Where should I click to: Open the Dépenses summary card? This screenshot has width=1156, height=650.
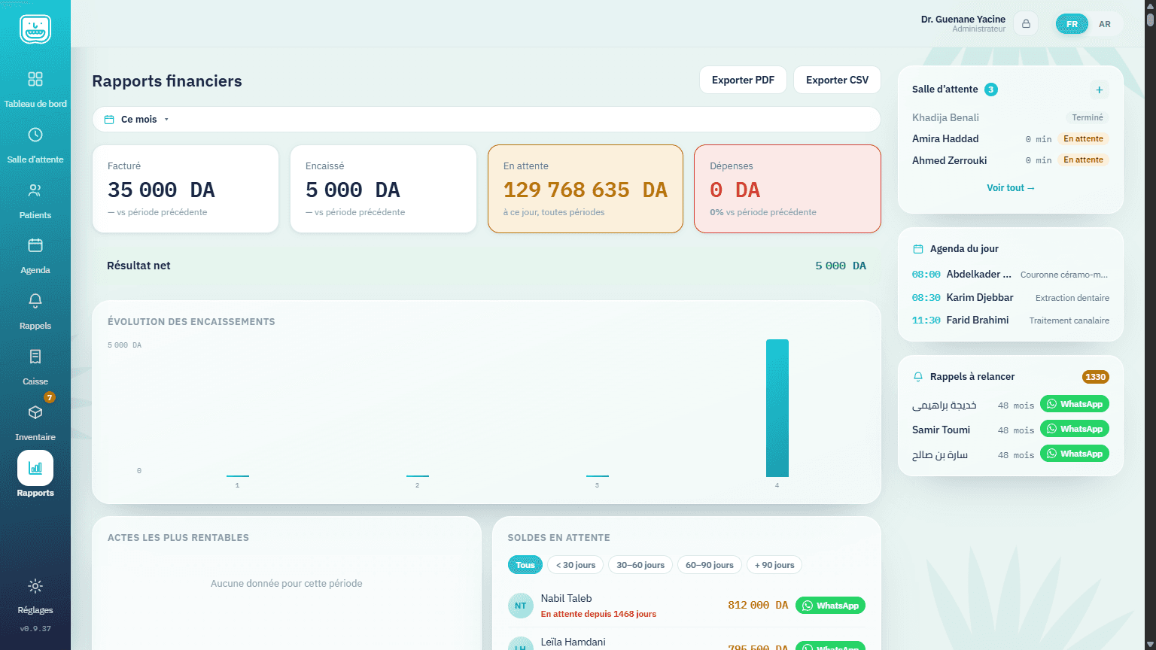[787, 189]
